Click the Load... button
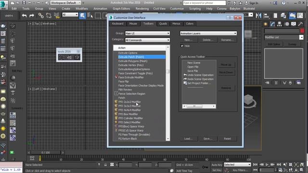308x173 pixels. click(x=188, y=139)
